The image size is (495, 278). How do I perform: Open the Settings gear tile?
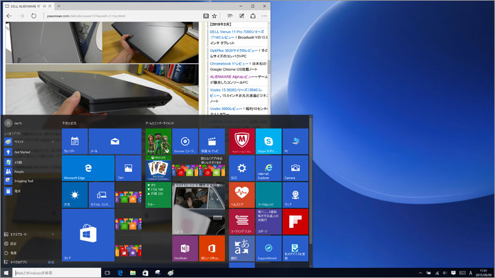click(242, 168)
